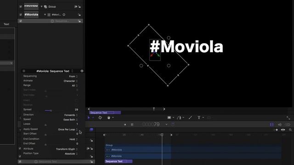
Task: Activate the Bezier pen tool
Action: (x=179, y=118)
